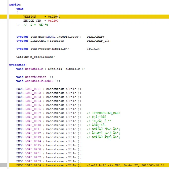The height and width of the screenshot is (169, 169).
Task: Click the VECTALK typedef name
Action: click(93, 49)
